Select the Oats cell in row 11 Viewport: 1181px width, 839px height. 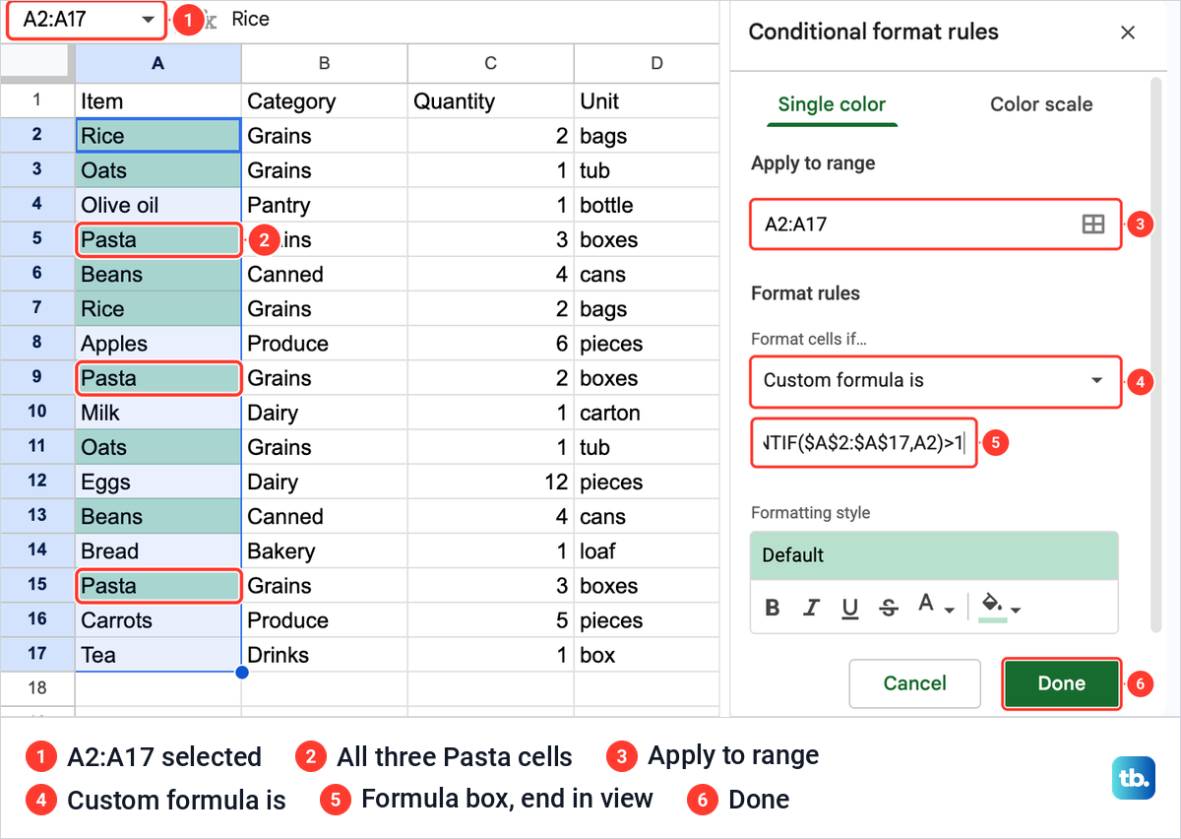coord(157,447)
